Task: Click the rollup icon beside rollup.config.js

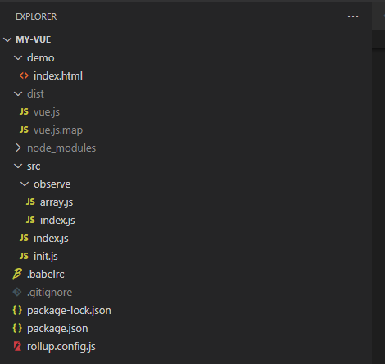Action: click(17, 346)
